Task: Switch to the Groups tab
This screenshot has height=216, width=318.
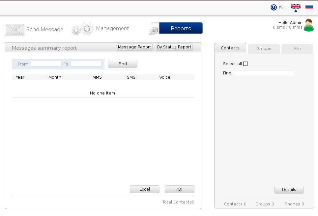Action: (264, 49)
